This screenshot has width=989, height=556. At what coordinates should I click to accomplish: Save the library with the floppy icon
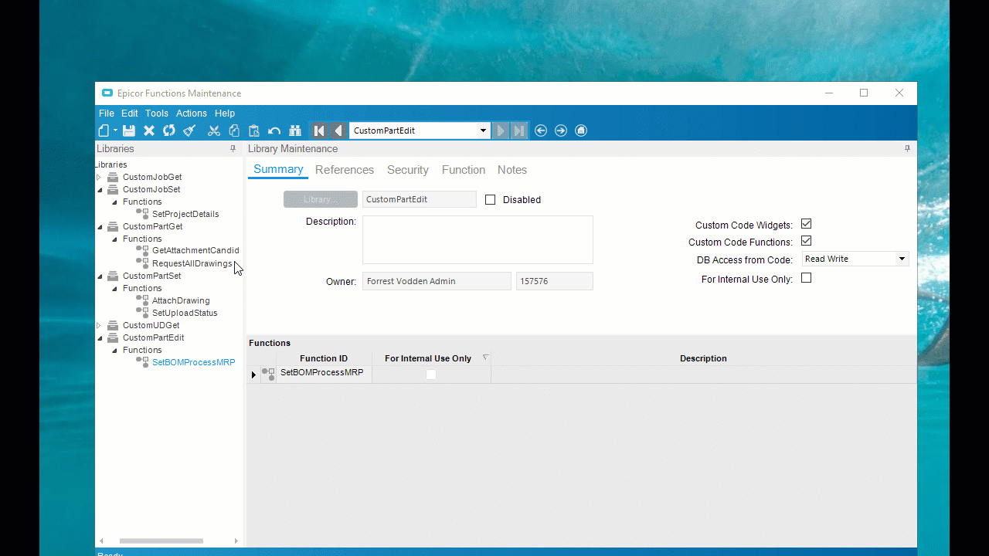pos(129,131)
